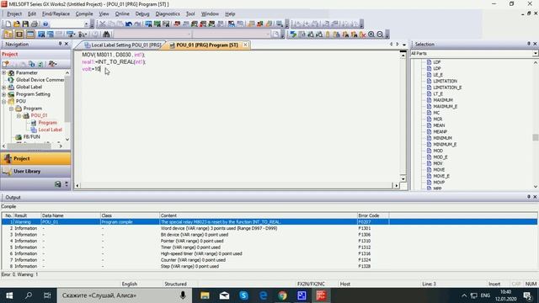Open the tab list dropdown arrow in editor

point(404,45)
